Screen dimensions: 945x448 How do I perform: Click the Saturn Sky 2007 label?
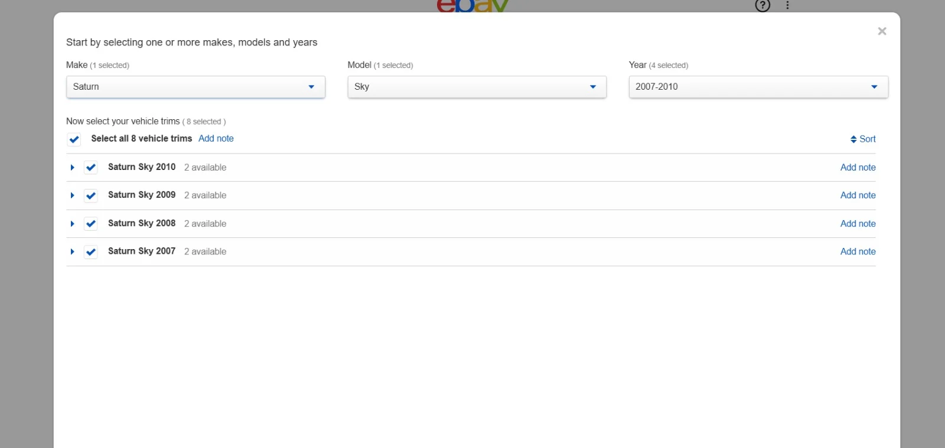tap(142, 251)
